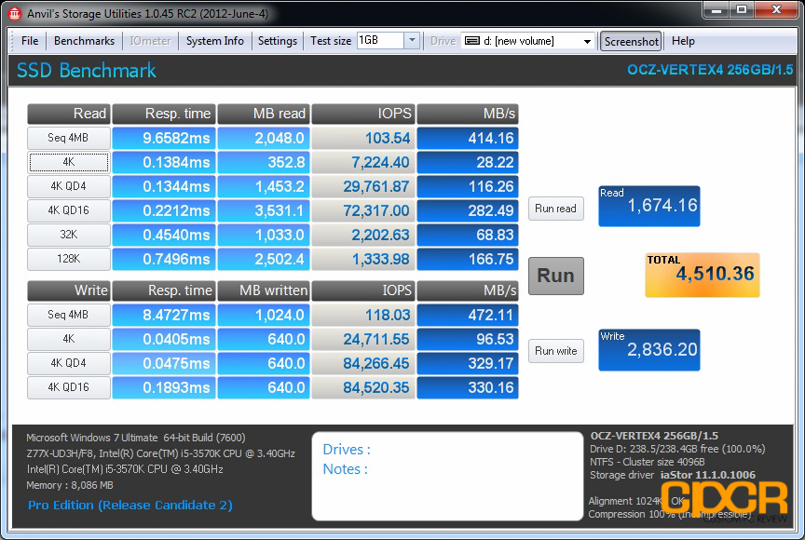Select the write 4K QD16 test button

[x=68, y=387]
